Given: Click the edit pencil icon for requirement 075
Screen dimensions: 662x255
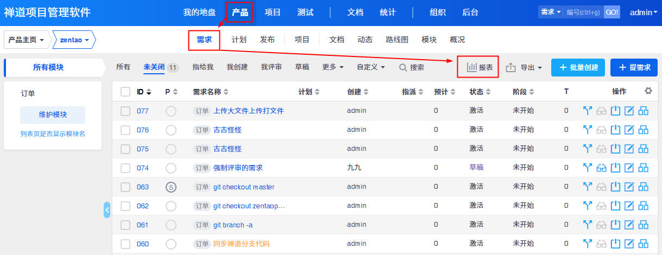Looking at the screenshot, I should point(629,149).
